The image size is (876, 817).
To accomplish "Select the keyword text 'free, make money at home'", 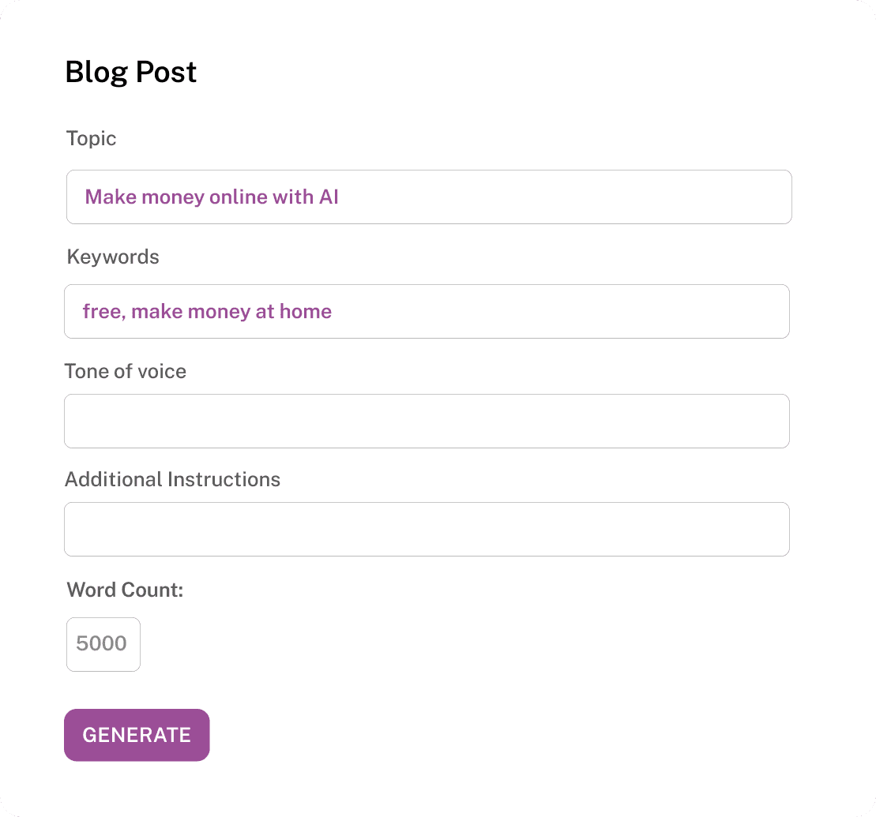I will click(206, 311).
